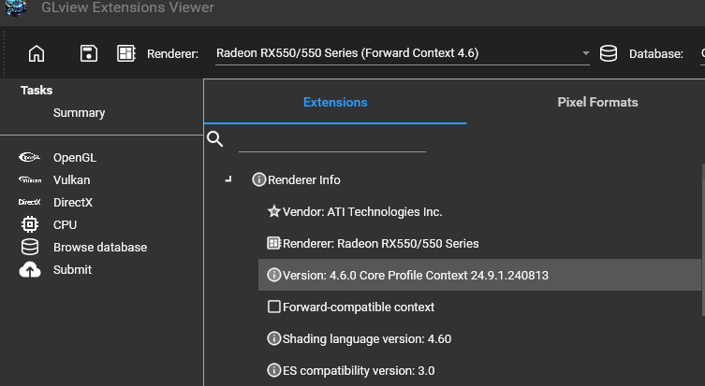Click the Submit label in sidebar
The height and width of the screenshot is (386, 705).
click(x=72, y=270)
